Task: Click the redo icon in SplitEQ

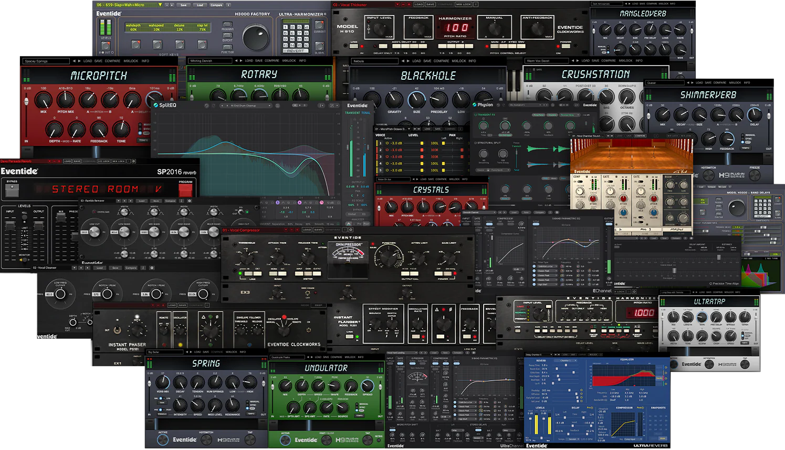Action: [x=214, y=105]
